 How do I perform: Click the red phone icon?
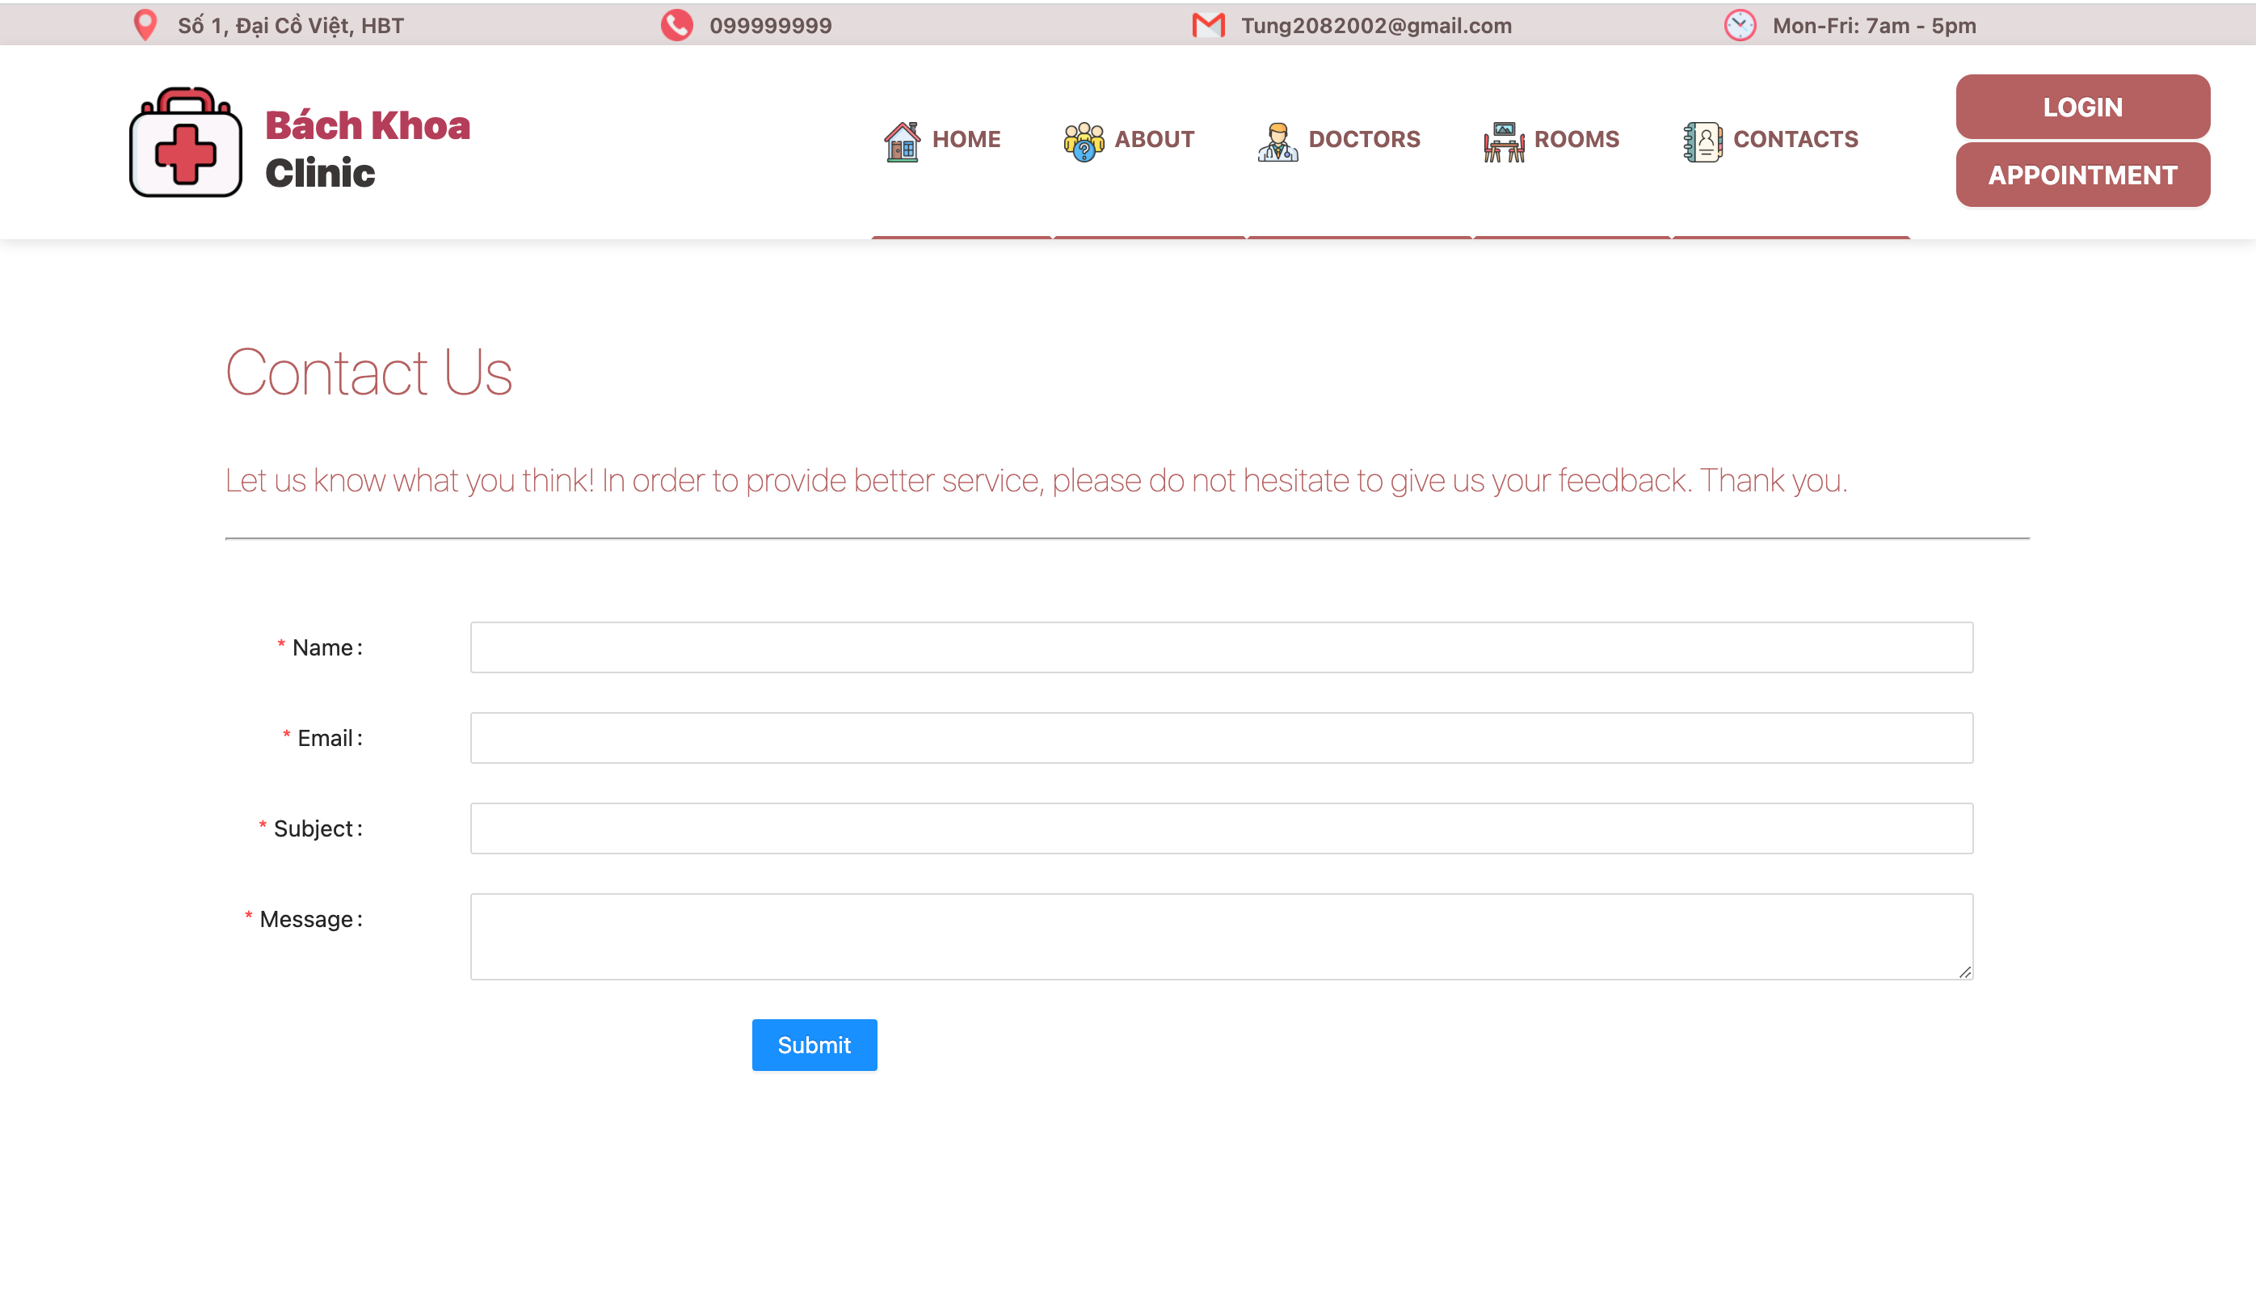tap(676, 25)
